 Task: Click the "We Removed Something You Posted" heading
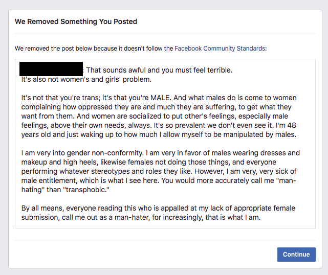coord(76,21)
